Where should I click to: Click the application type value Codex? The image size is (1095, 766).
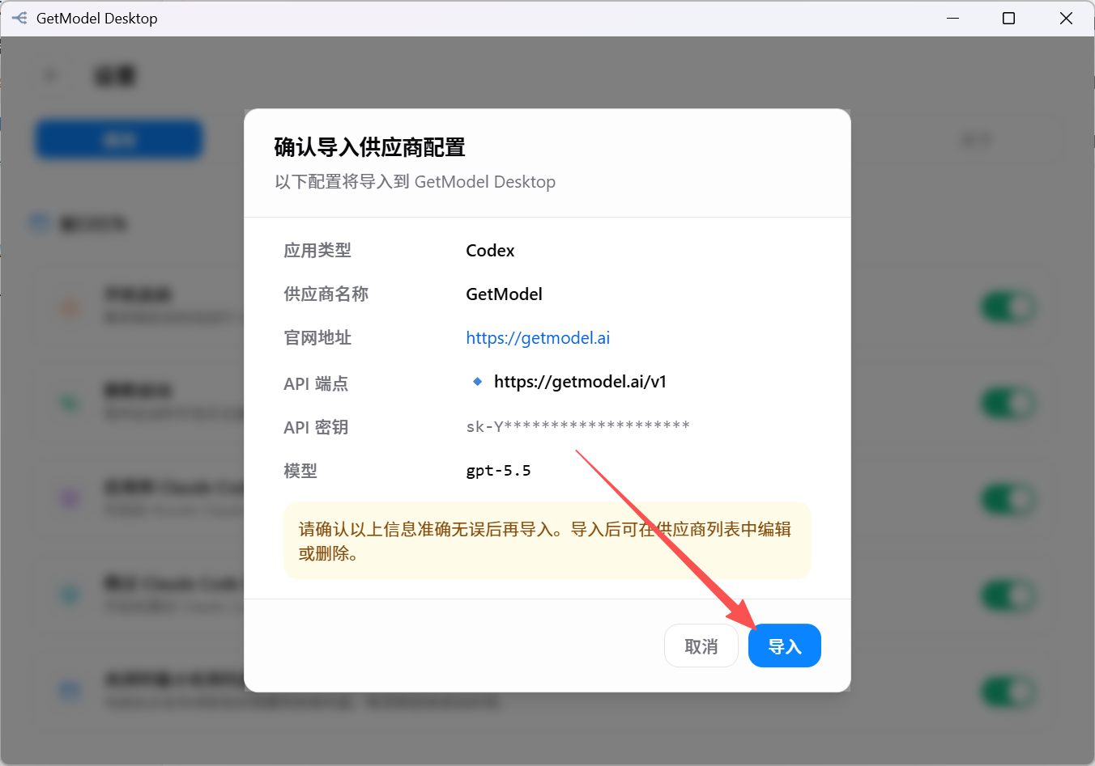490,251
